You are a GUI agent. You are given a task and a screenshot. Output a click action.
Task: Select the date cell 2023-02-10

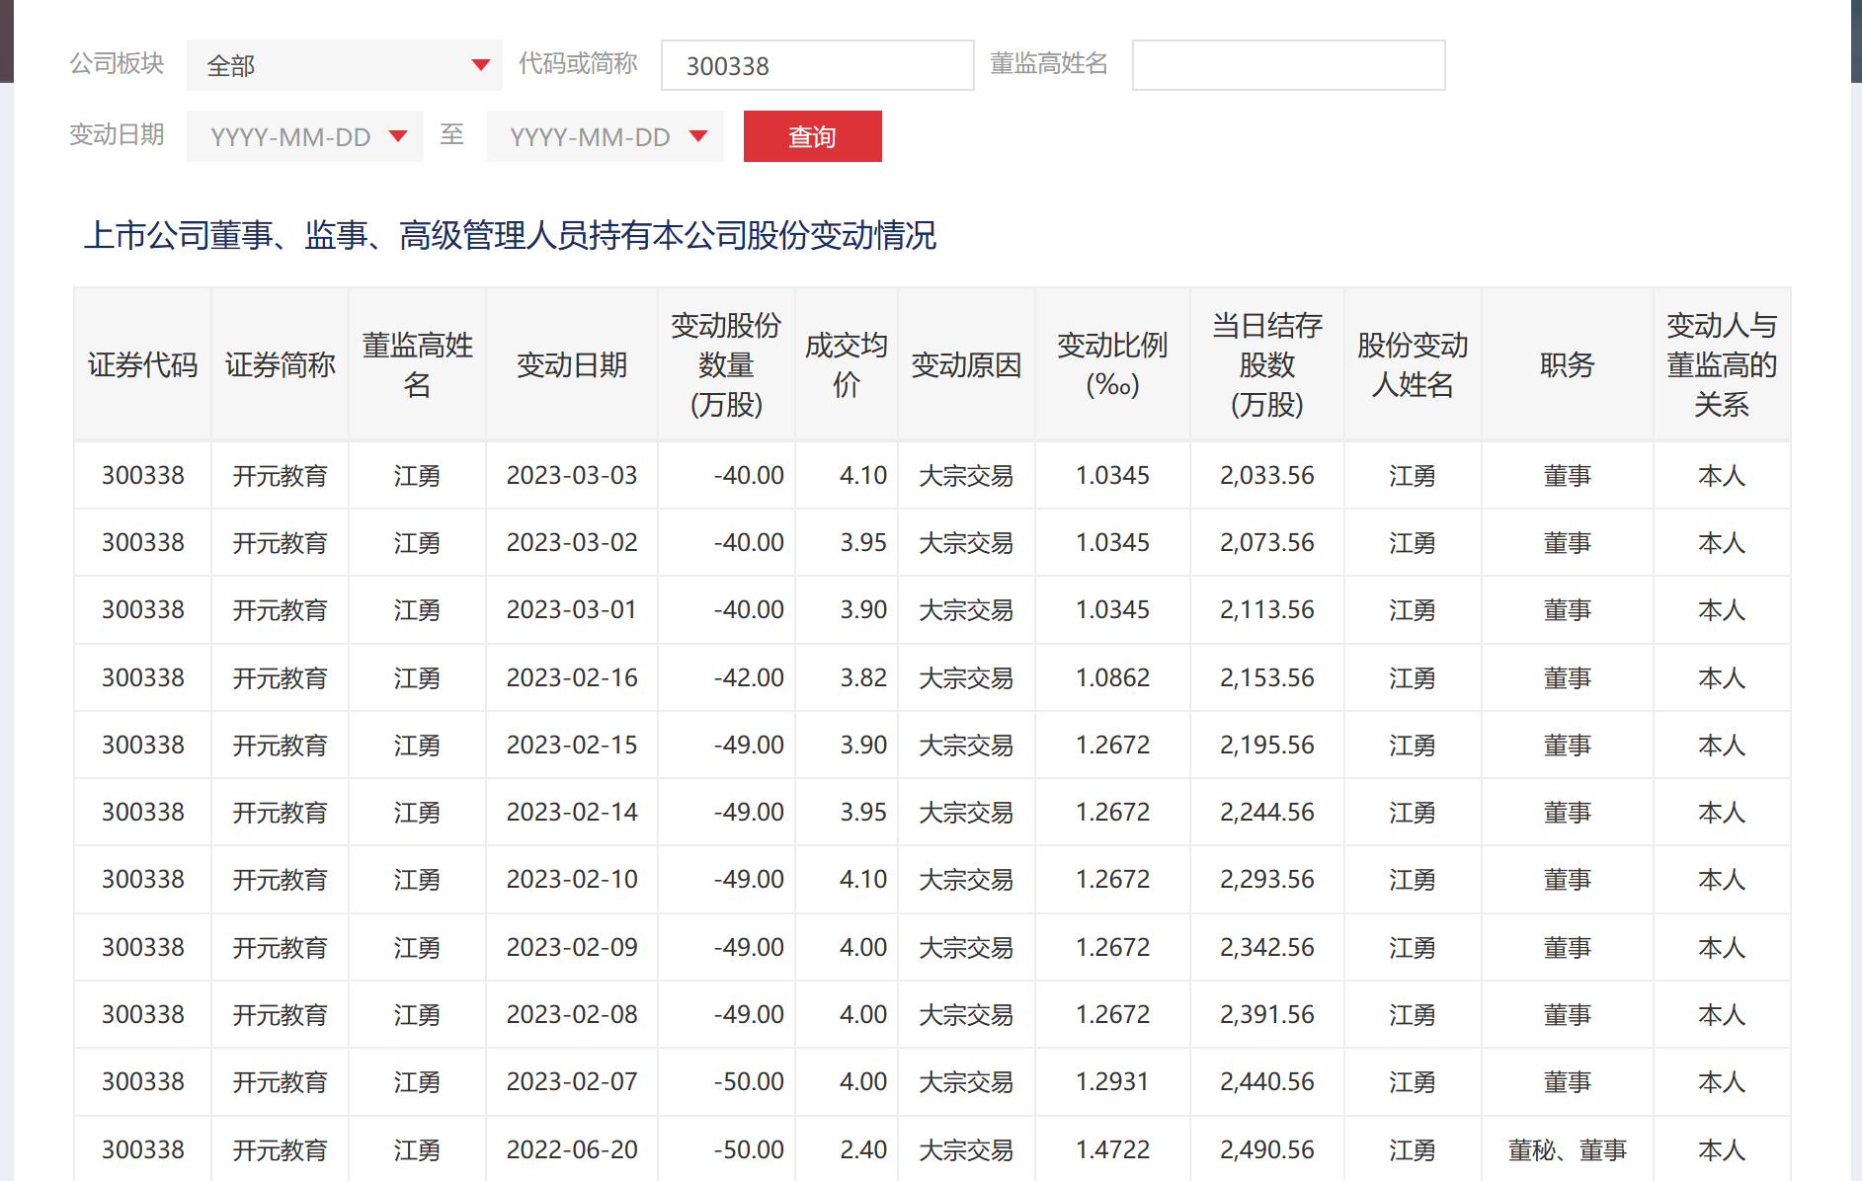click(x=572, y=879)
